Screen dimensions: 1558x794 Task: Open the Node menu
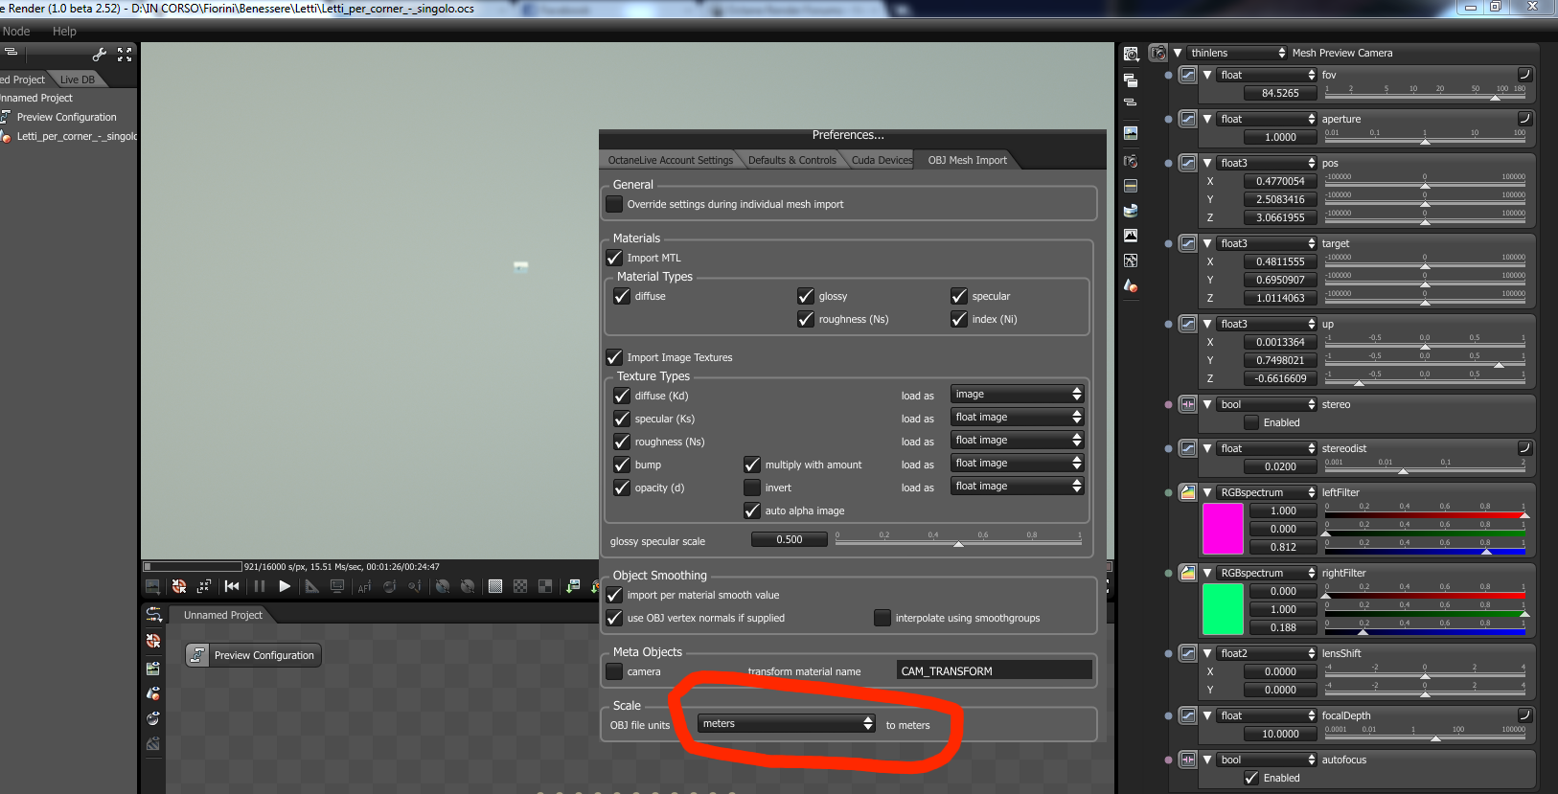[x=16, y=32]
